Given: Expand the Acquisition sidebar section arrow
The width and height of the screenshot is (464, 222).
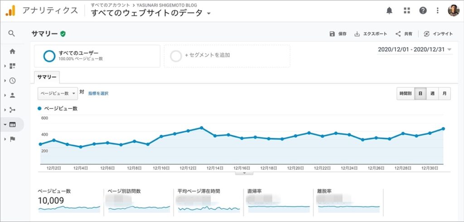Looking at the screenshot, I should (x=5, y=110).
